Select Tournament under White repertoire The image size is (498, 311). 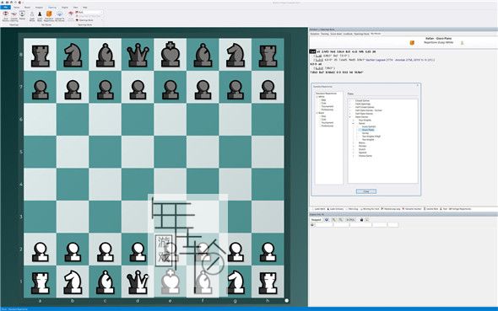point(327,106)
